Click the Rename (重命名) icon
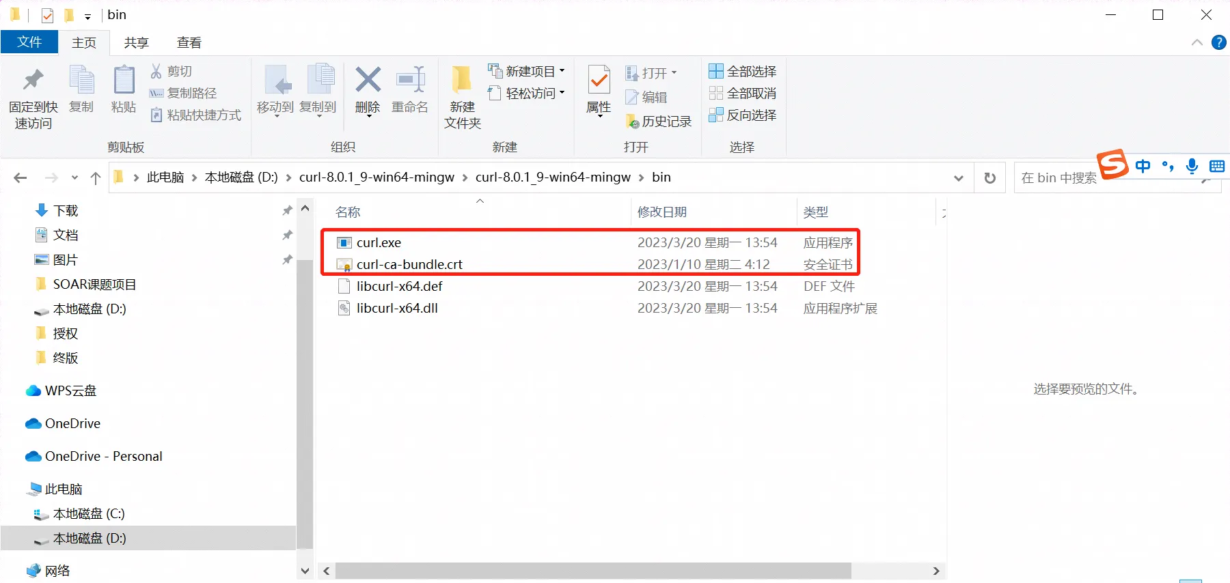The height and width of the screenshot is (583, 1230). [x=410, y=81]
